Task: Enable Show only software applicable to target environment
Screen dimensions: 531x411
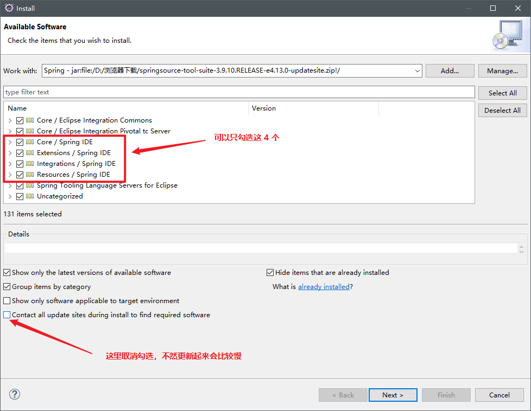Action: pos(7,300)
